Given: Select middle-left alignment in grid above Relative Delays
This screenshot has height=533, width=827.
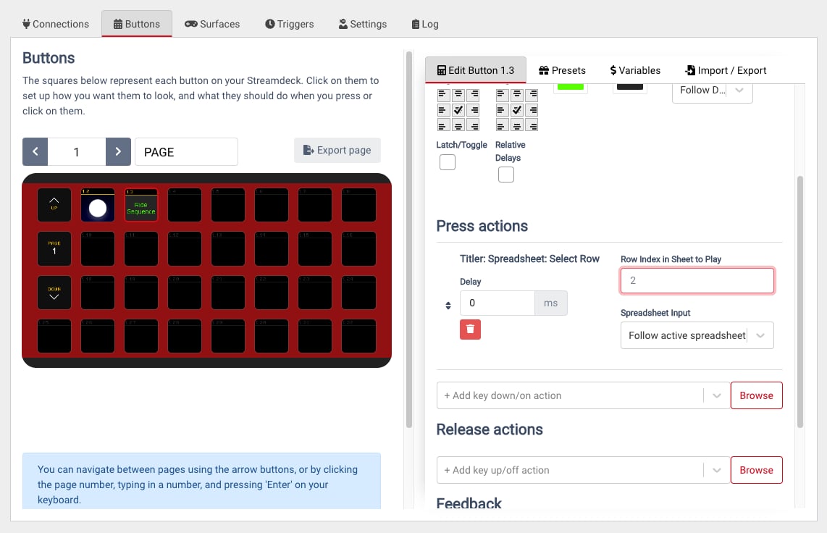Looking at the screenshot, I should [502, 110].
